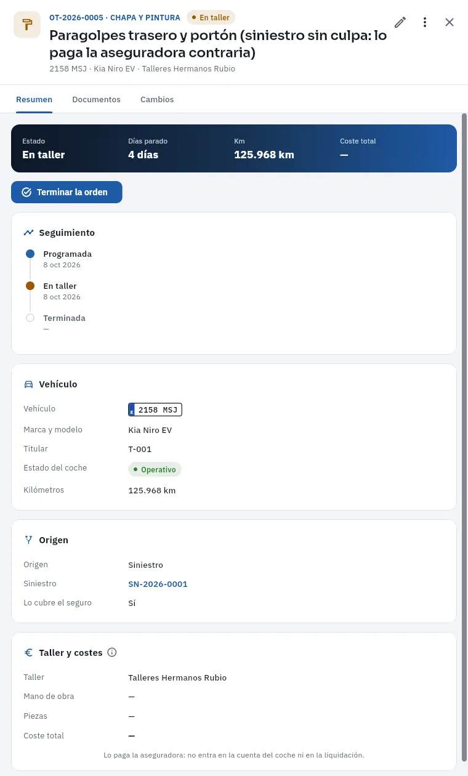Click the 'Kia Niro EV' model value
The height and width of the screenshot is (776, 468).
coord(150,430)
